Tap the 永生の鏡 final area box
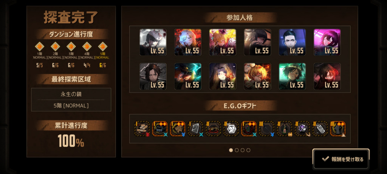Viewport: 387px width, 174px height. pyautogui.click(x=71, y=100)
